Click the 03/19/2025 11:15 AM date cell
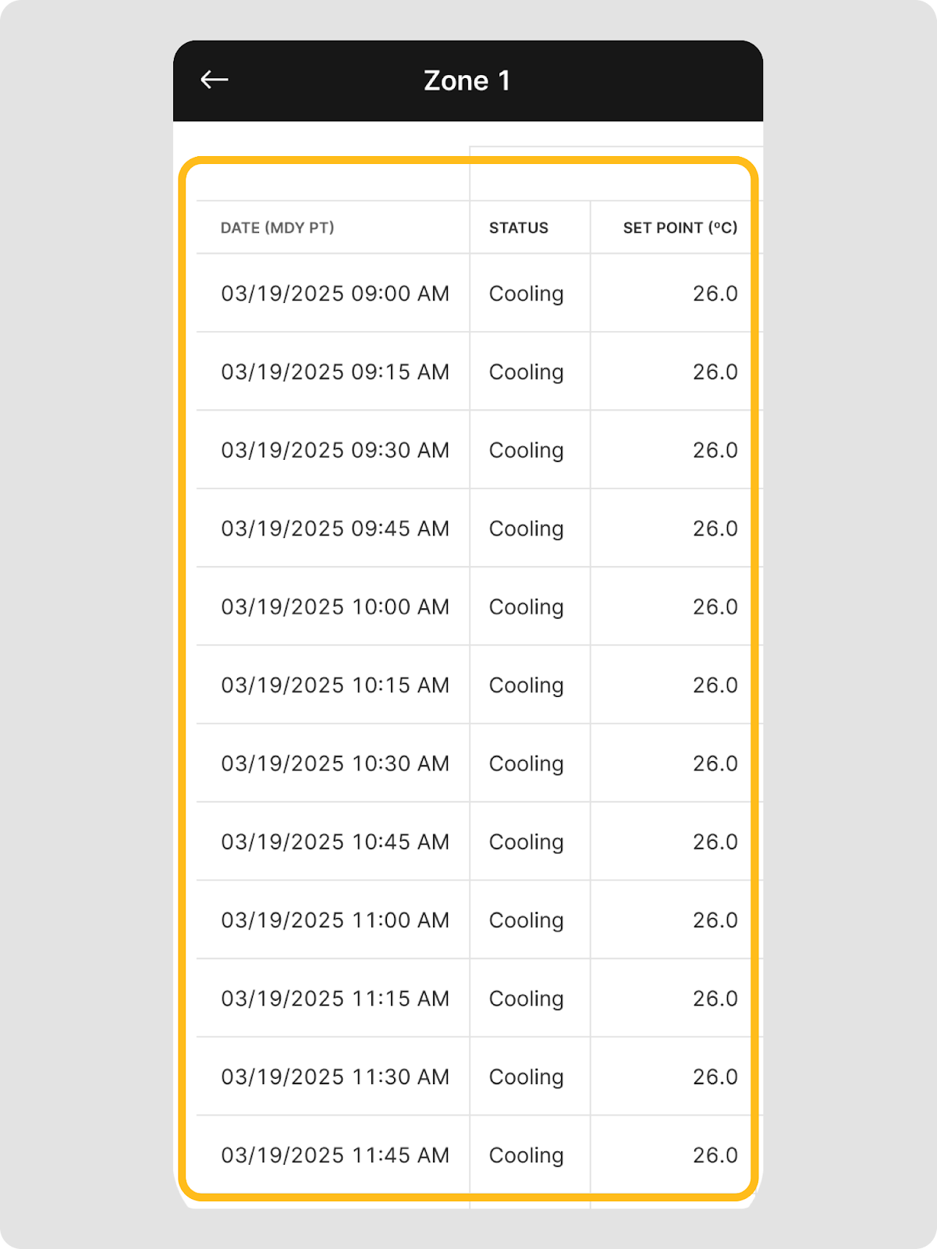The height and width of the screenshot is (1249, 937). coord(335,998)
